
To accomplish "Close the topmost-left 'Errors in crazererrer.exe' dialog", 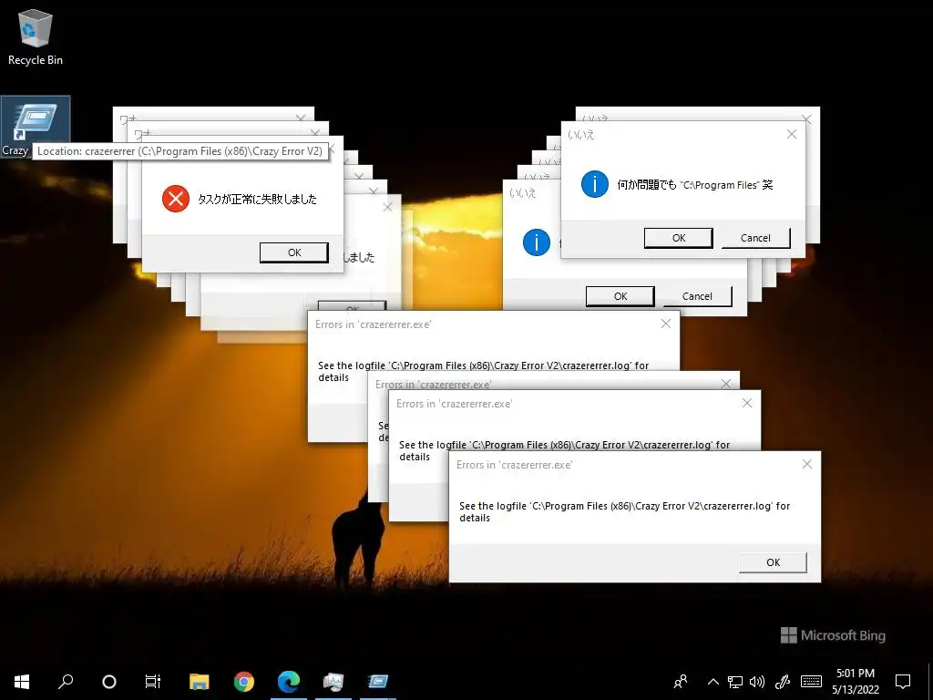I will click(x=666, y=324).
